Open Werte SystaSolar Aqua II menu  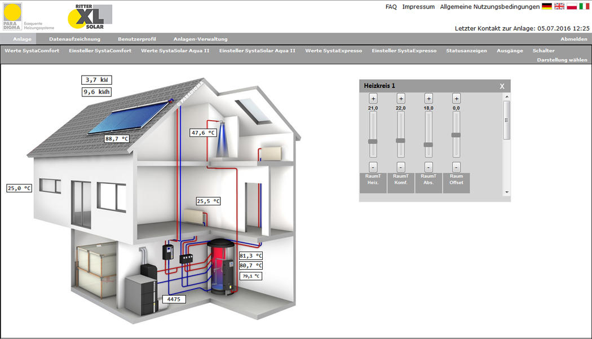(x=175, y=51)
